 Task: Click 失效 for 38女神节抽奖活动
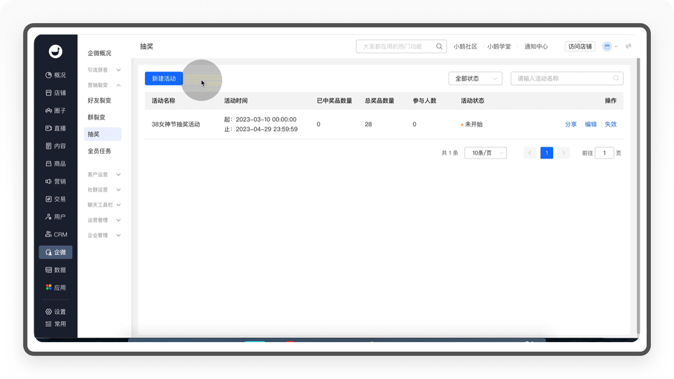pyautogui.click(x=610, y=124)
